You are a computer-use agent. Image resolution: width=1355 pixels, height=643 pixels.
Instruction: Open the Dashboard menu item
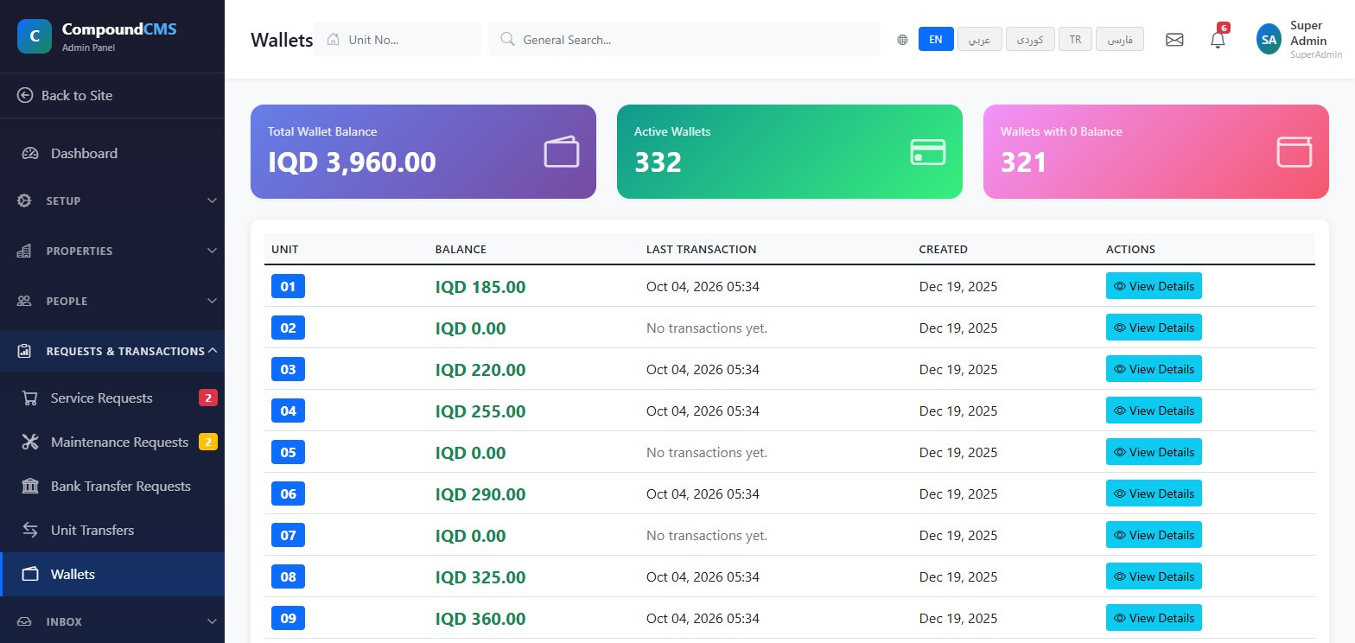pos(112,154)
